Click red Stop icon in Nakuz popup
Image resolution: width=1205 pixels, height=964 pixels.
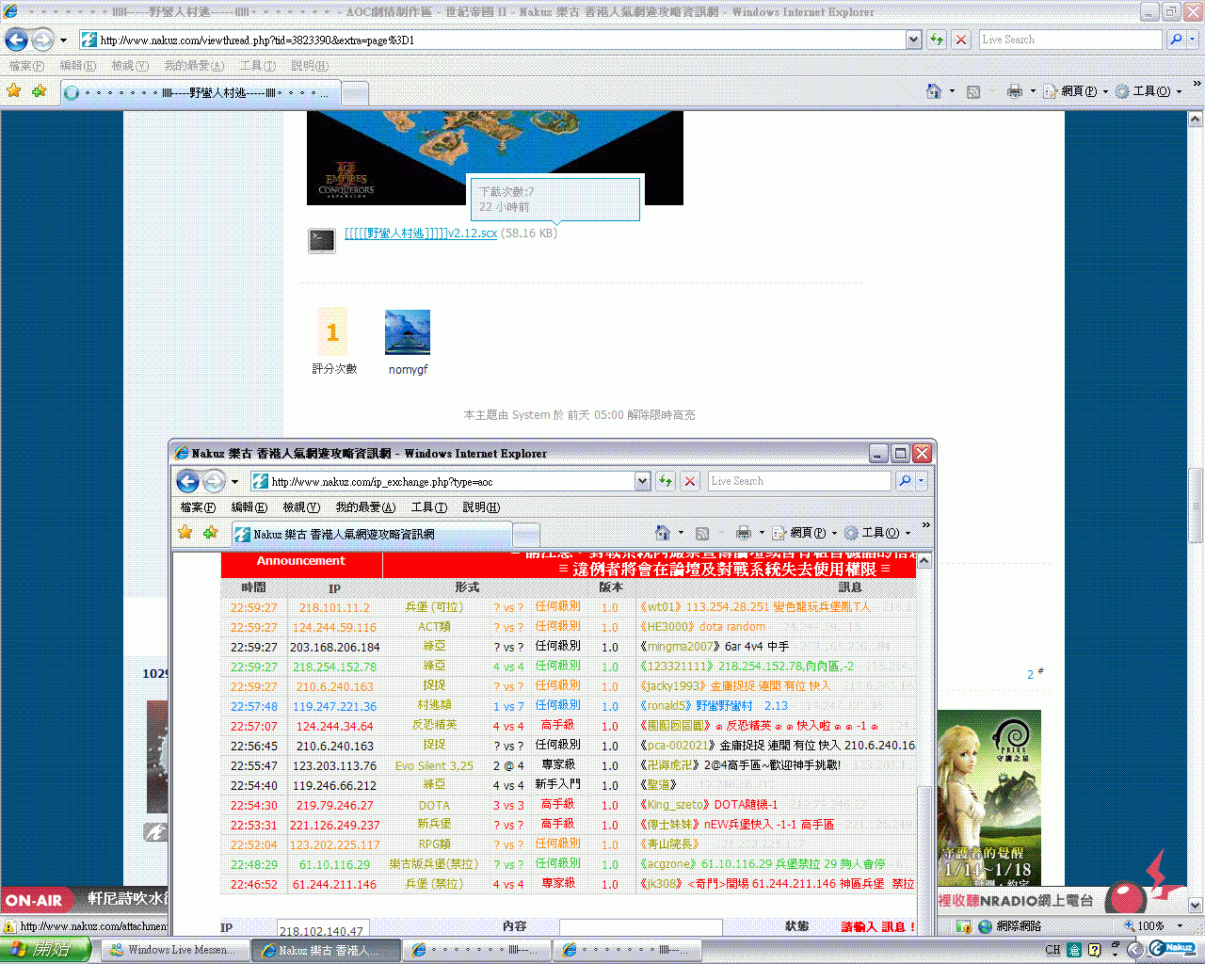point(690,481)
